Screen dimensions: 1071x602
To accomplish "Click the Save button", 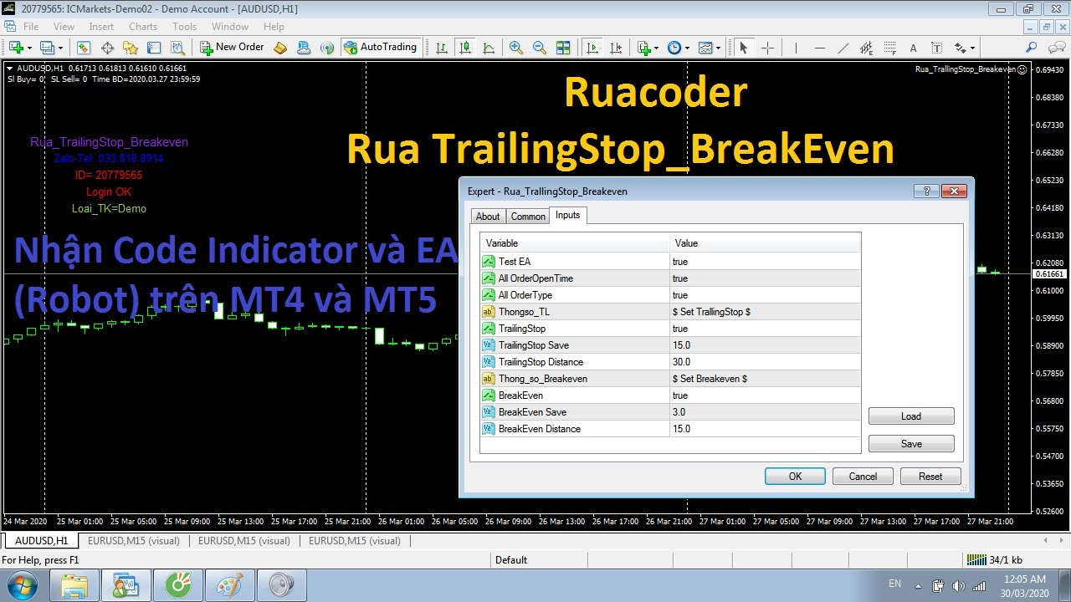I will tap(911, 444).
